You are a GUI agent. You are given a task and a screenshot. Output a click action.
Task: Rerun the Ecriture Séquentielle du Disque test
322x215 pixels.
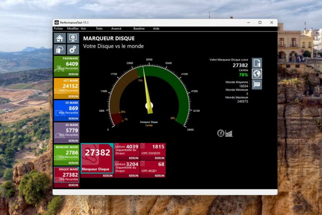(133, 176)
